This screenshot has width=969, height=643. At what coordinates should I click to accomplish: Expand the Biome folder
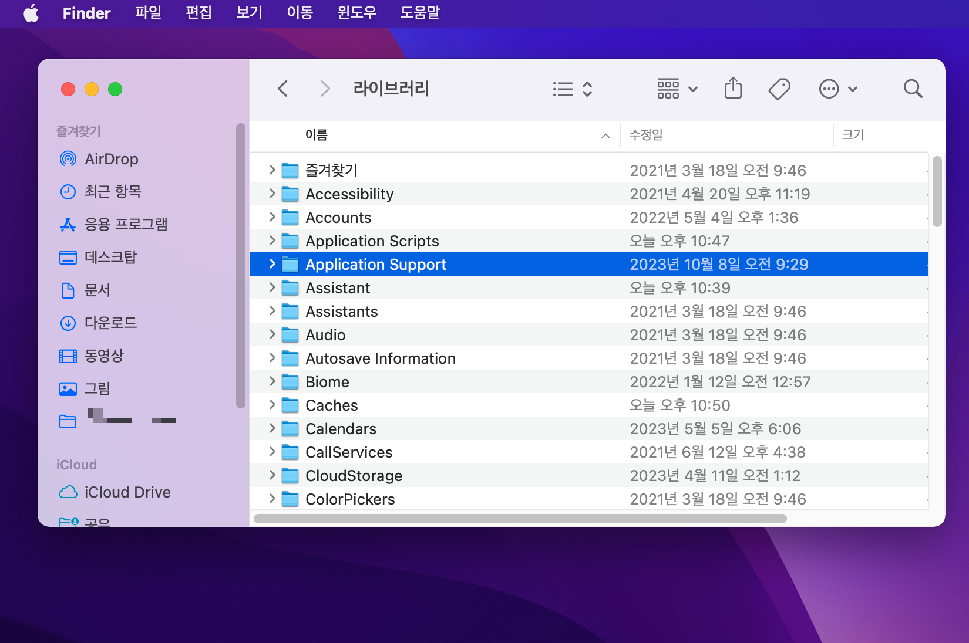(272, 381)
